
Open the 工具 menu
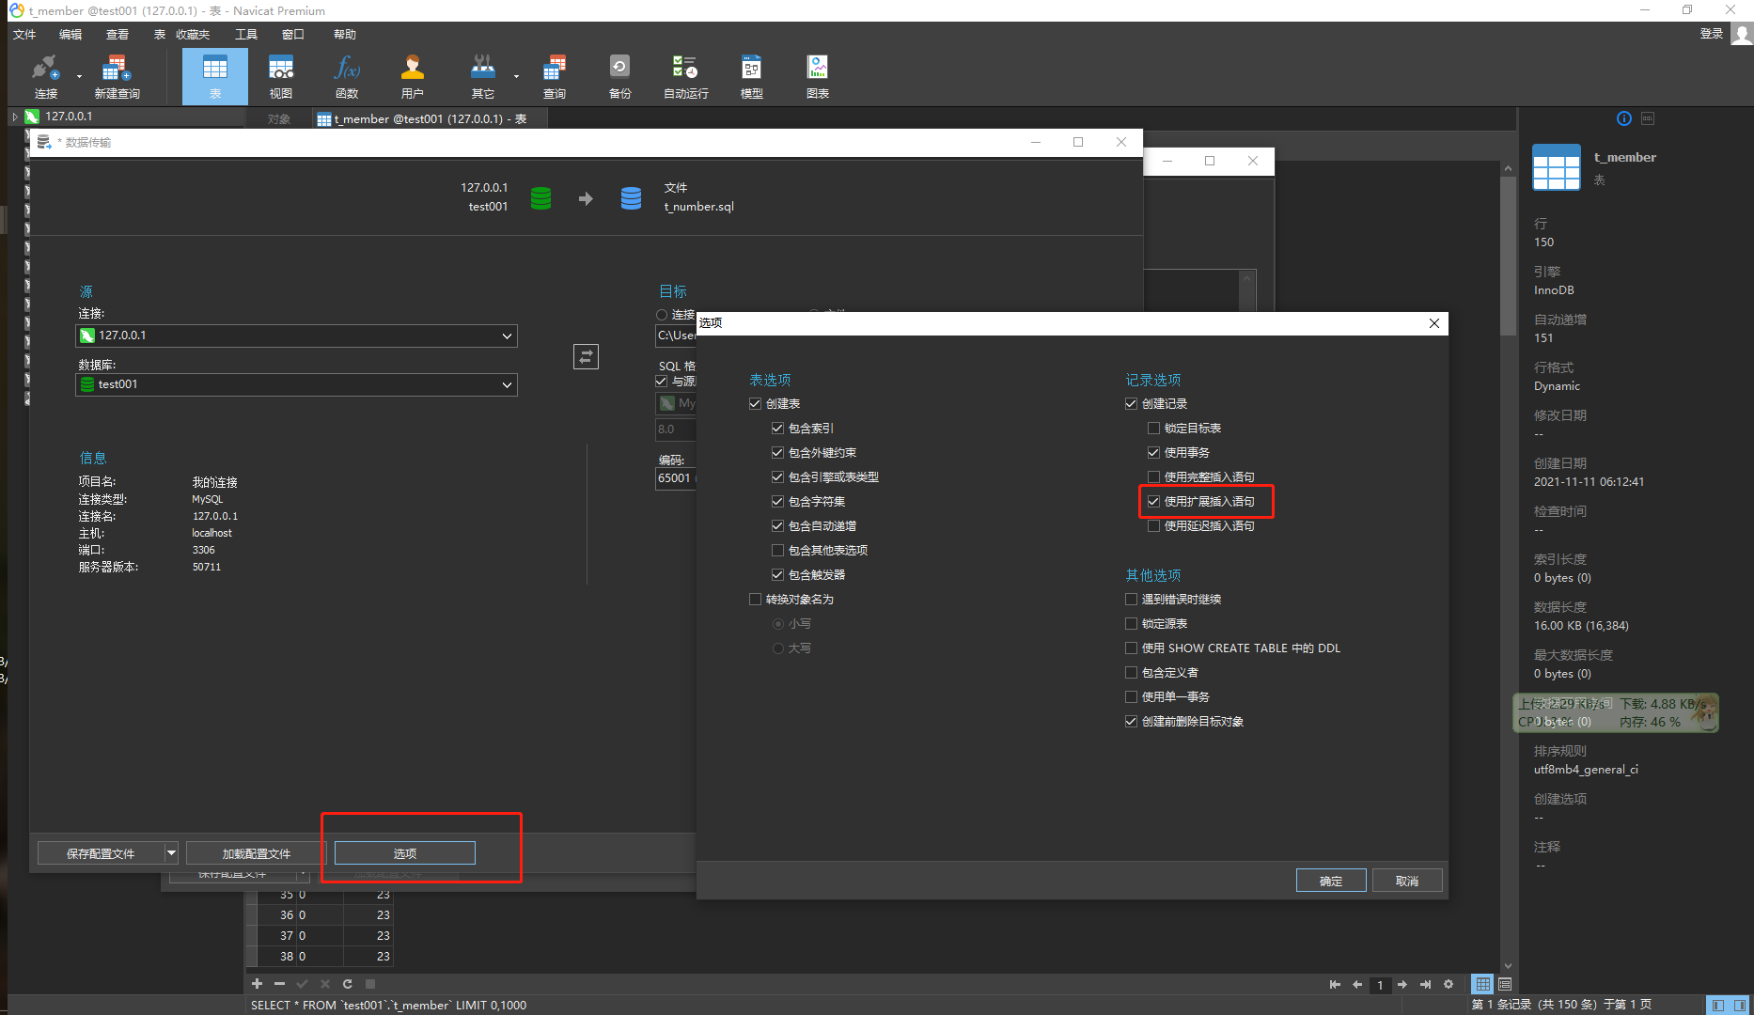pos(246,35)
